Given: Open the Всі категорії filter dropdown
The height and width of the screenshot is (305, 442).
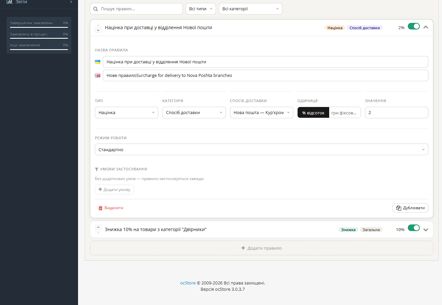Looking at the screenshot, I should pyautogui.click(x=251, y=9).
